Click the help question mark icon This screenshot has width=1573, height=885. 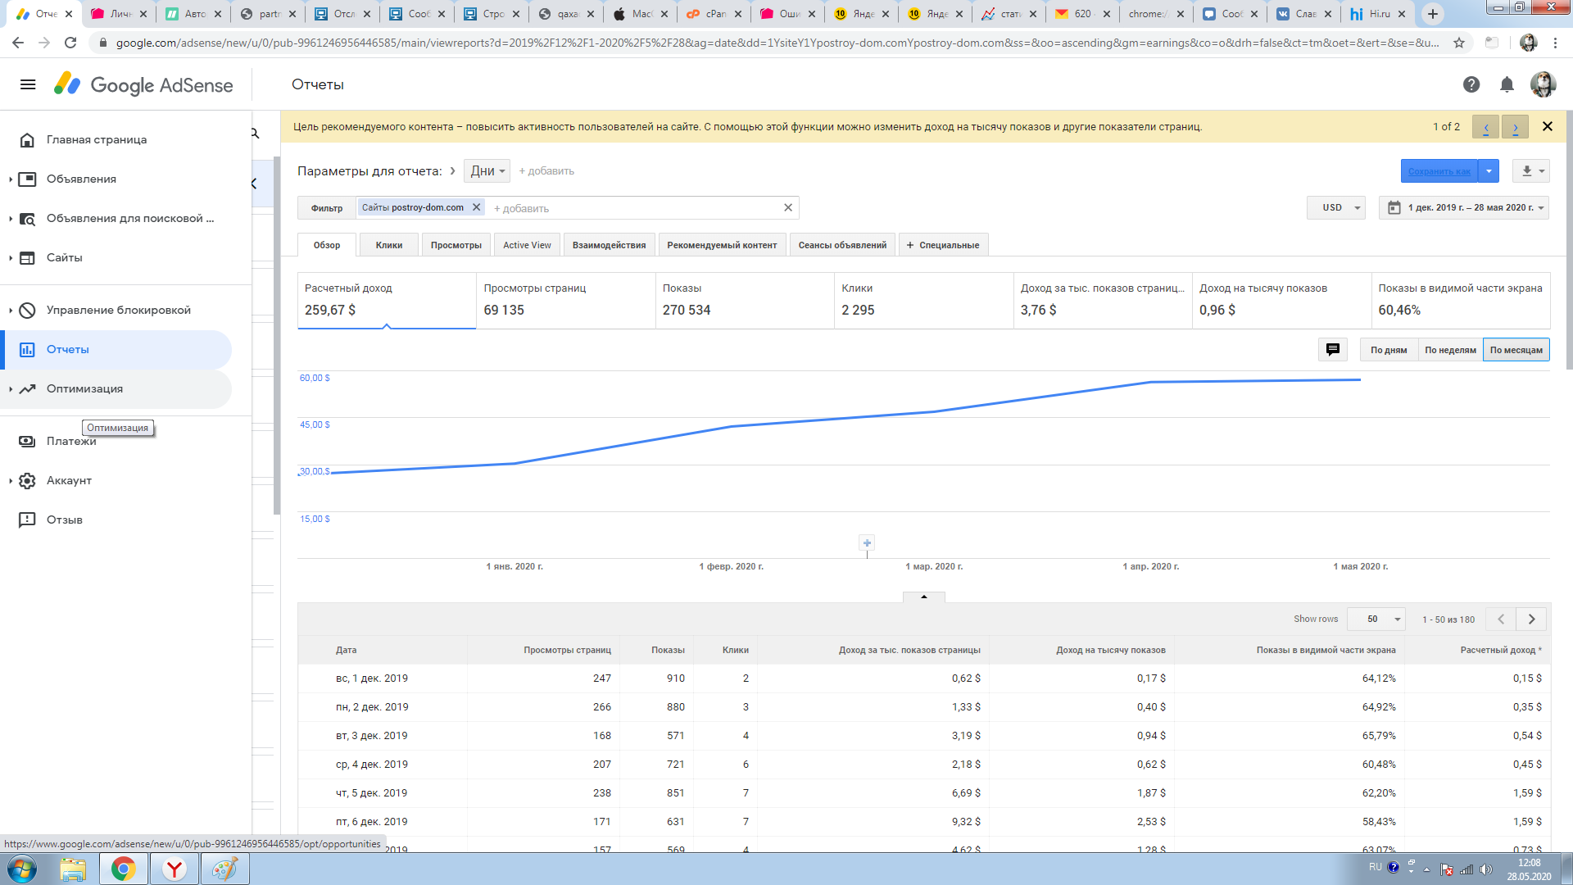(x=1471, y=84)
